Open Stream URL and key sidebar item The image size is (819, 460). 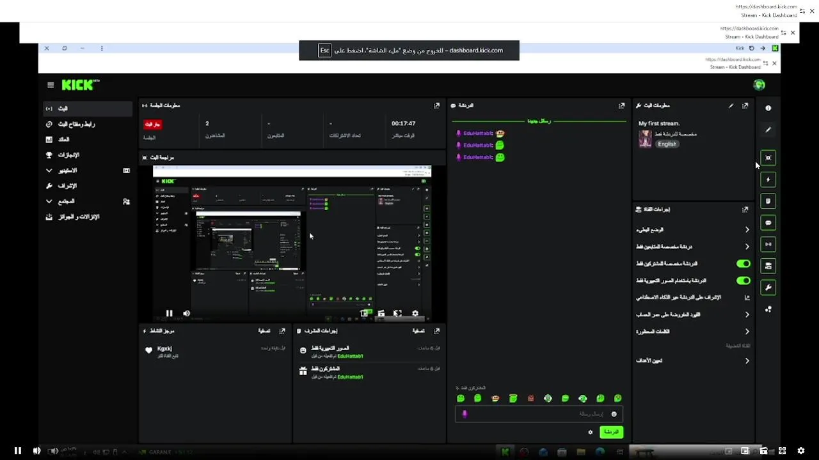pos(88,124)
